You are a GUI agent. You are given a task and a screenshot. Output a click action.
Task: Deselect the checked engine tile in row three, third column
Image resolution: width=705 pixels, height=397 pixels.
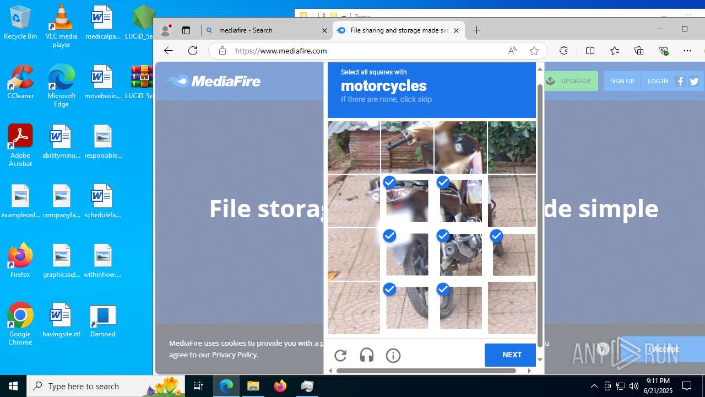click(460, 254)
